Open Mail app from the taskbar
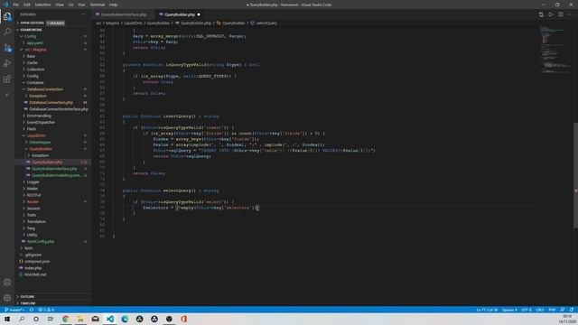Screen dimensions: 578x325 (x=95, y=319)
